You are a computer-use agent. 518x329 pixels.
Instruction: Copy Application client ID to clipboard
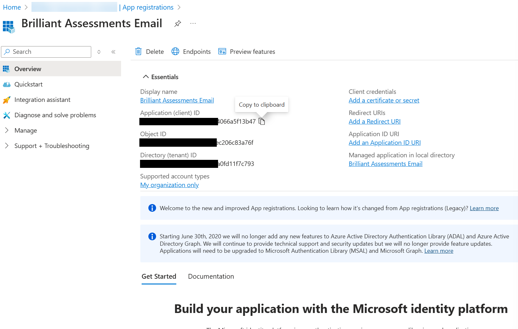point(262,121)
